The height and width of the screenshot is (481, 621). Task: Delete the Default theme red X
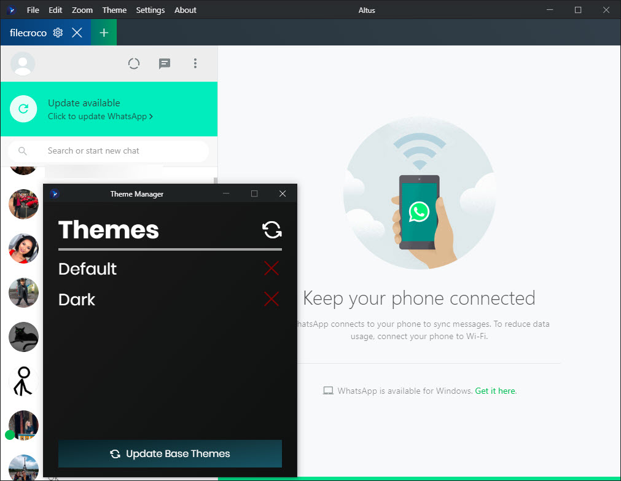click(271, 268)
